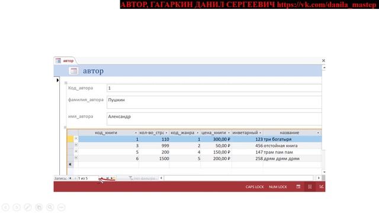Image resolution: width=379 pixels, height=213 pixels.
Task: Click the 'Запись:' label in navigation bar
Action: pos(60,178)
